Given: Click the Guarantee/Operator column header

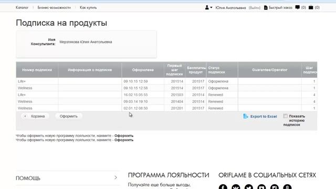Looking at the screenshot, I should [x=269, y=70].
